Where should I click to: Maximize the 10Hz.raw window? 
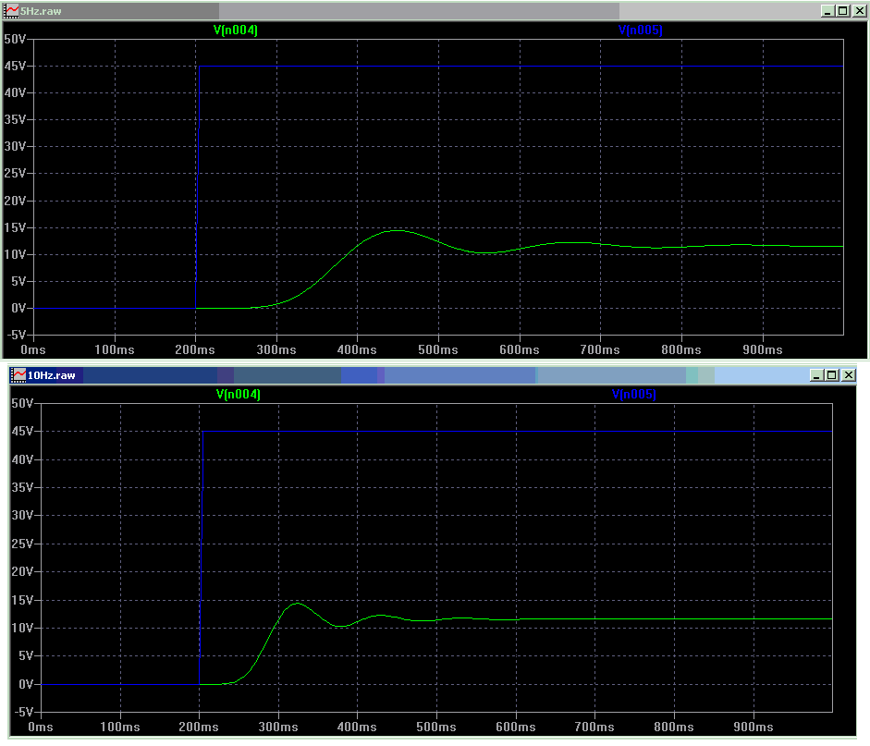[832, 375]
